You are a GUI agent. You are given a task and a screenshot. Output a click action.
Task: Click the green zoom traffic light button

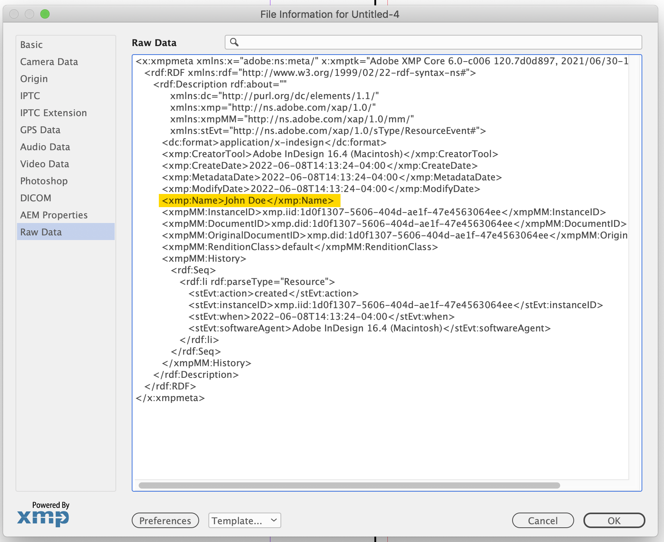pos(45,14)
